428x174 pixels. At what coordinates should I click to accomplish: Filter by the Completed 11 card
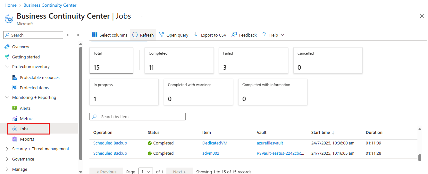(x=179, y=60)
